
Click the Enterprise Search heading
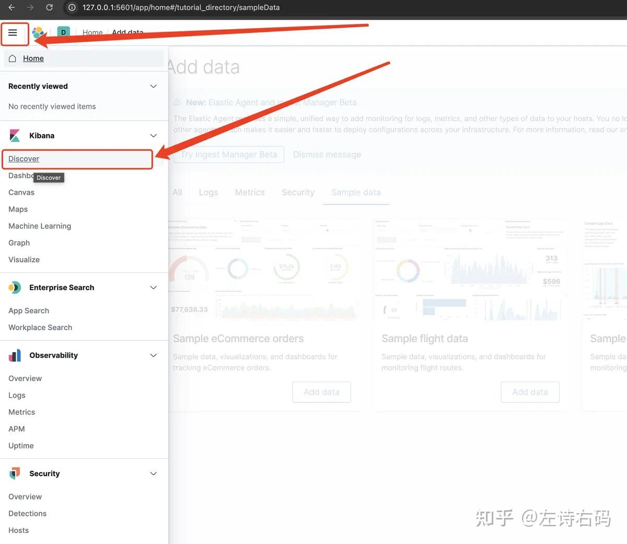(62, 287)
